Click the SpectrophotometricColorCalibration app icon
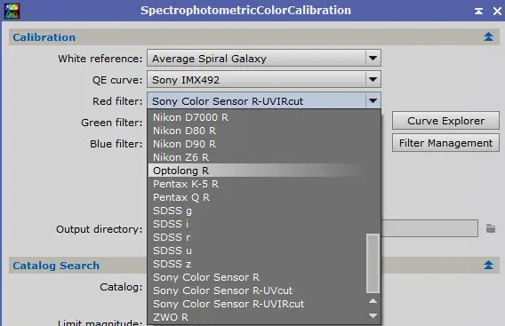The width and height of the screenshot is (505, 326). tap(12, 11)
